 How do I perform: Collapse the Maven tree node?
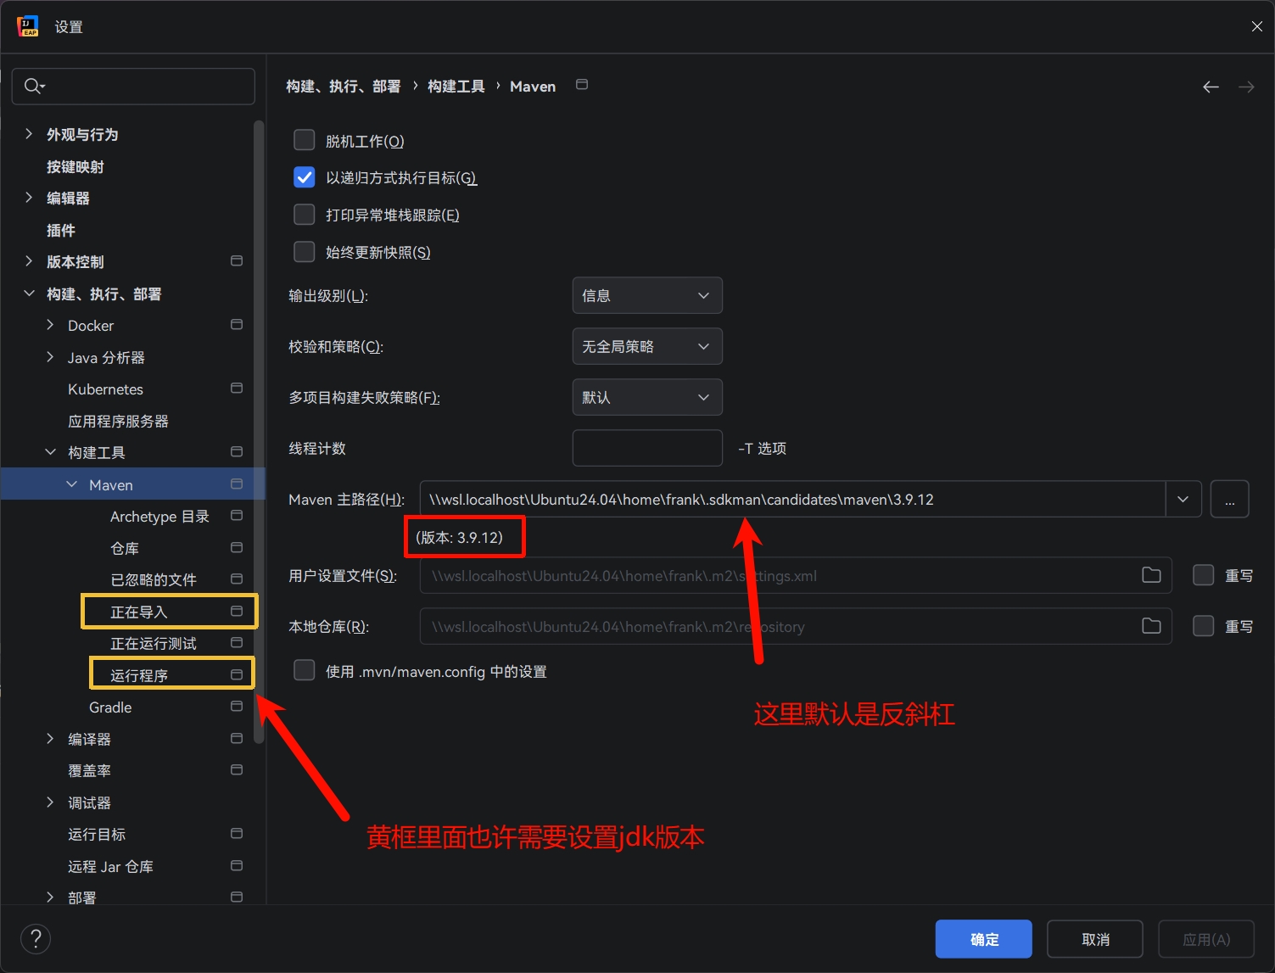[x=71, y=484]
